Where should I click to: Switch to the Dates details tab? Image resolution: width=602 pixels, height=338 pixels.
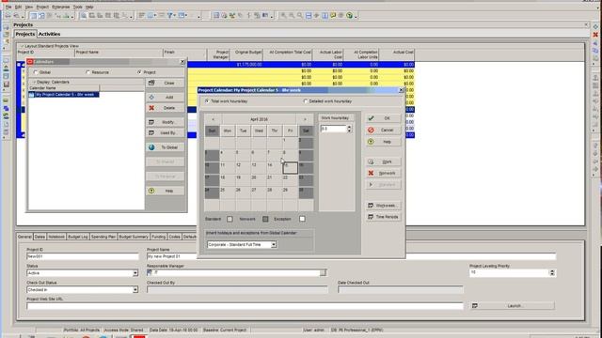click(x=40, y=237)
